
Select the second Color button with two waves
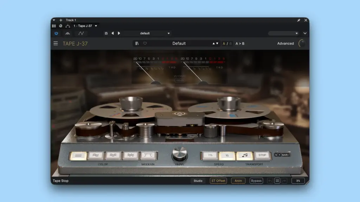coord(96,155)
